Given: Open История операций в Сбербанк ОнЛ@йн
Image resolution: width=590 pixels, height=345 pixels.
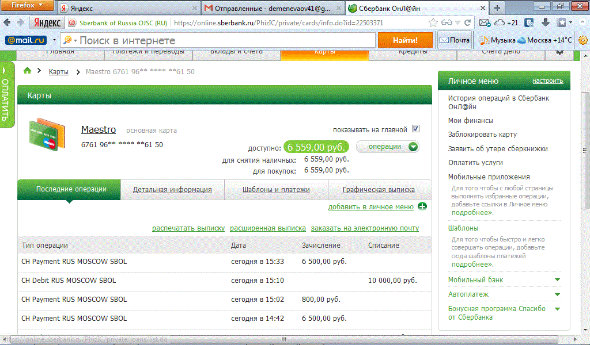Looking at the screenshot, I should (x=498, y=102).
